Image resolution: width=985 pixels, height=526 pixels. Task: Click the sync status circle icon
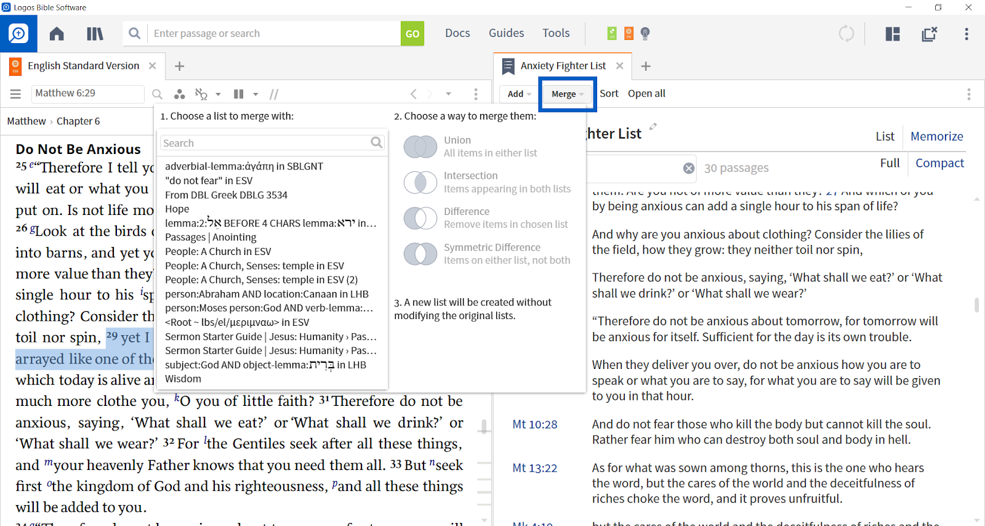(x=846, y=33)
